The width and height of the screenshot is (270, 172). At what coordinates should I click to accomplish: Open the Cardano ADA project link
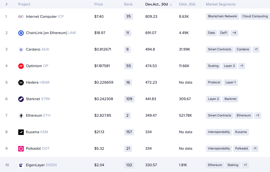pyautogui.click(x=37, y=50)
